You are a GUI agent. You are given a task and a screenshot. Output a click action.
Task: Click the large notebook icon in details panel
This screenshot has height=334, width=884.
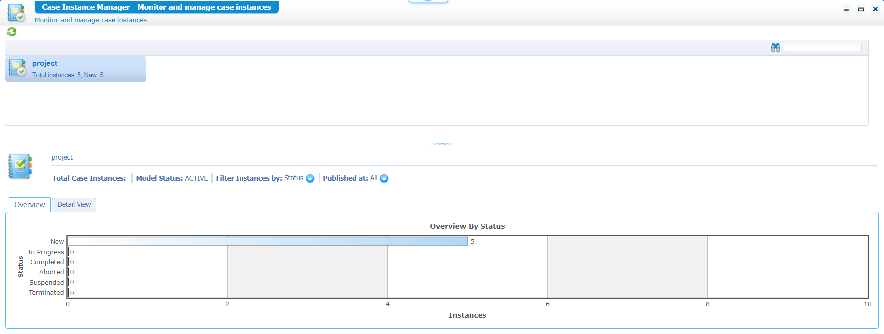click(x=20, y=166)
